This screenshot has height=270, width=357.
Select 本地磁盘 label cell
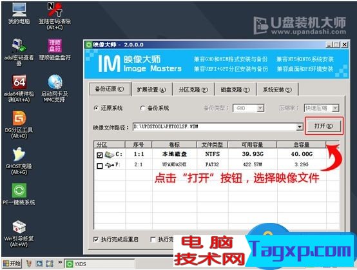pos(175,154)
